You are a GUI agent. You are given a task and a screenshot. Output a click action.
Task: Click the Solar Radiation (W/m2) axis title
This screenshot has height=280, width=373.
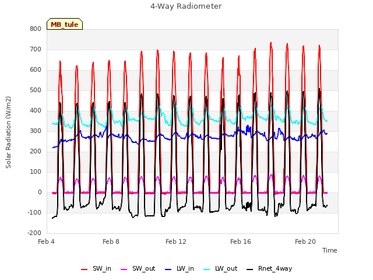point(8,132)
